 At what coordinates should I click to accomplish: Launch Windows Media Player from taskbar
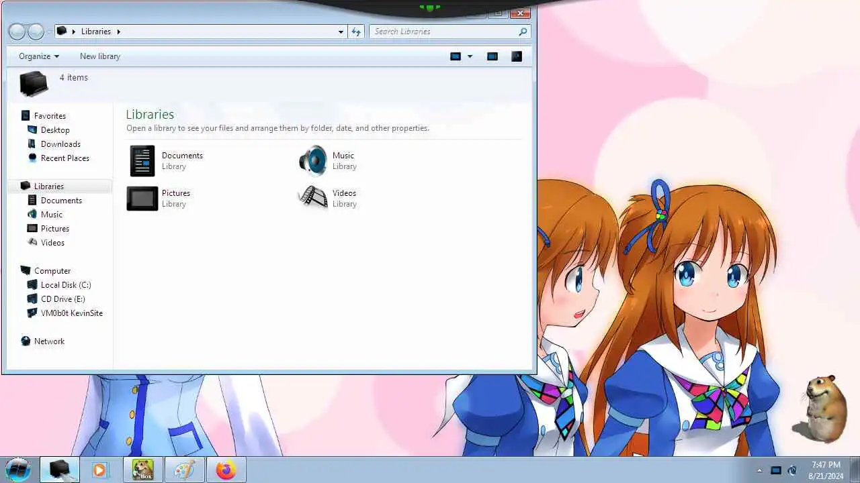[100, 470]
